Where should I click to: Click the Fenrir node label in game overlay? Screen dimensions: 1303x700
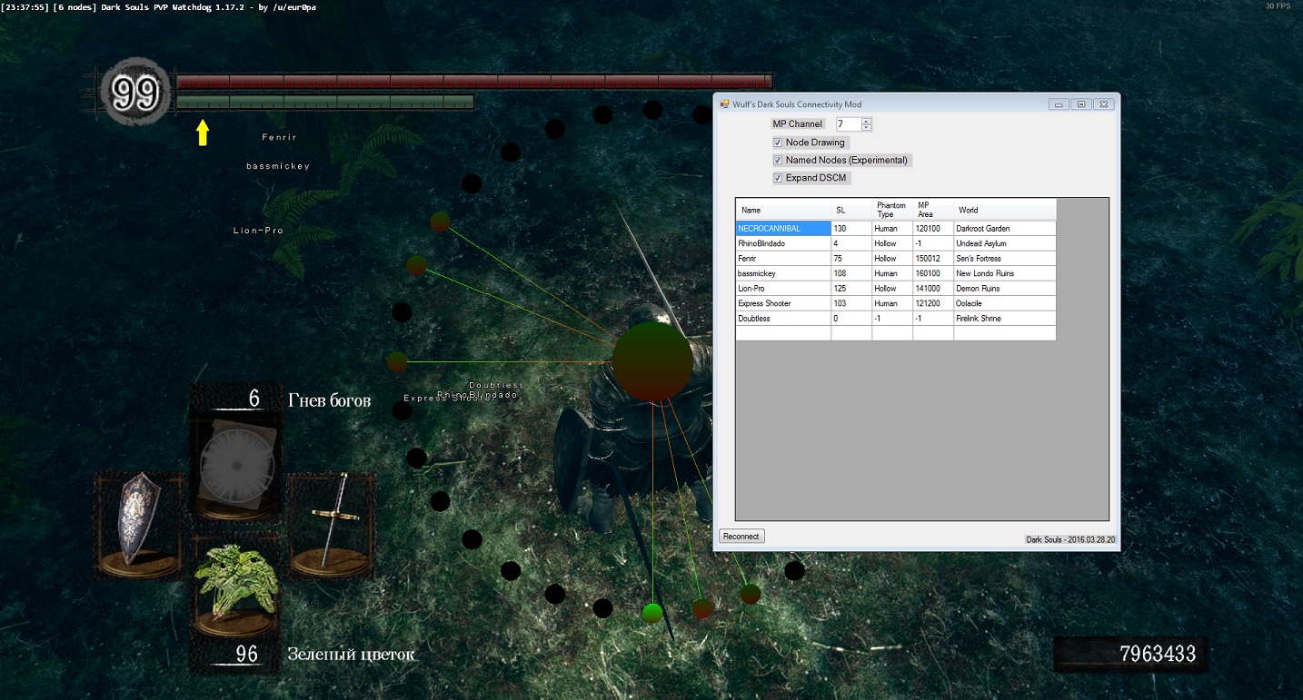(279, 137)
